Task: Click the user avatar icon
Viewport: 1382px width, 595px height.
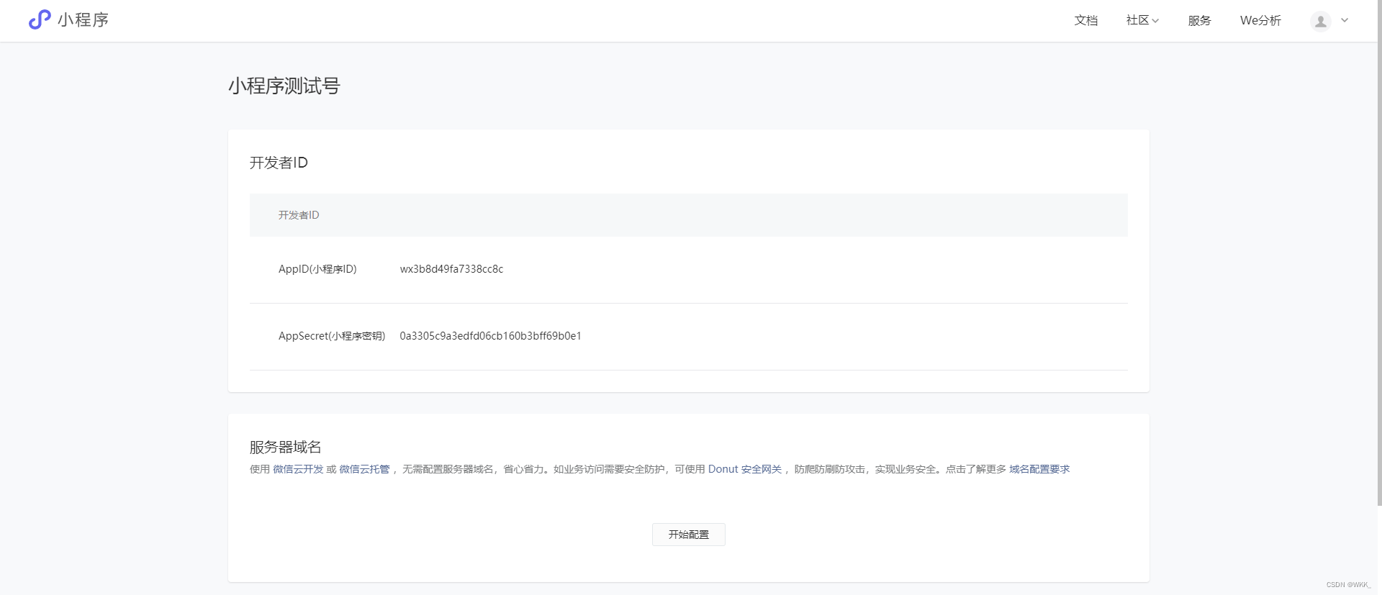Action: coord(1320,22)
